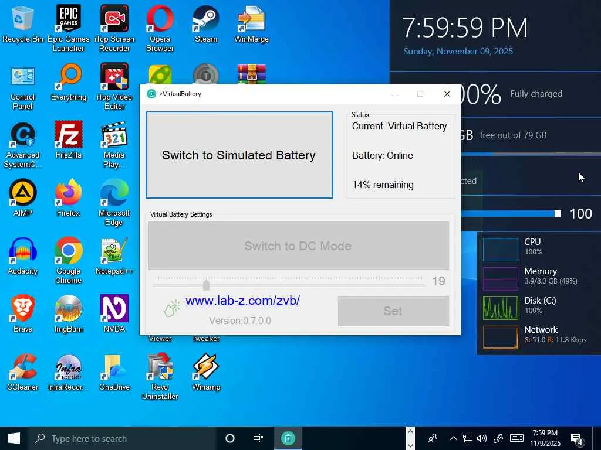Screen dimensions: 601x450
Task: Show hidden system tray icons
Action: point(454,438)
